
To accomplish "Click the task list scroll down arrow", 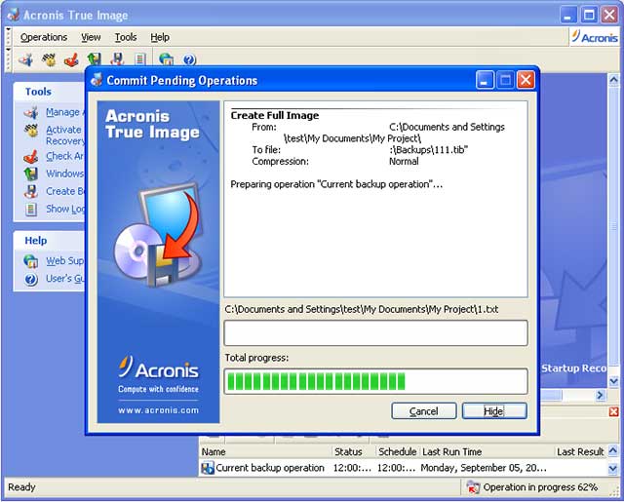I will coord(613,469).
